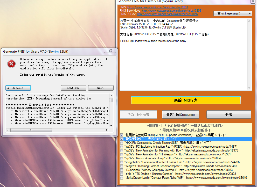Uncheck GENDER Specific Animations patch
The image size is (257, 187).
click(x=121, y=135)
